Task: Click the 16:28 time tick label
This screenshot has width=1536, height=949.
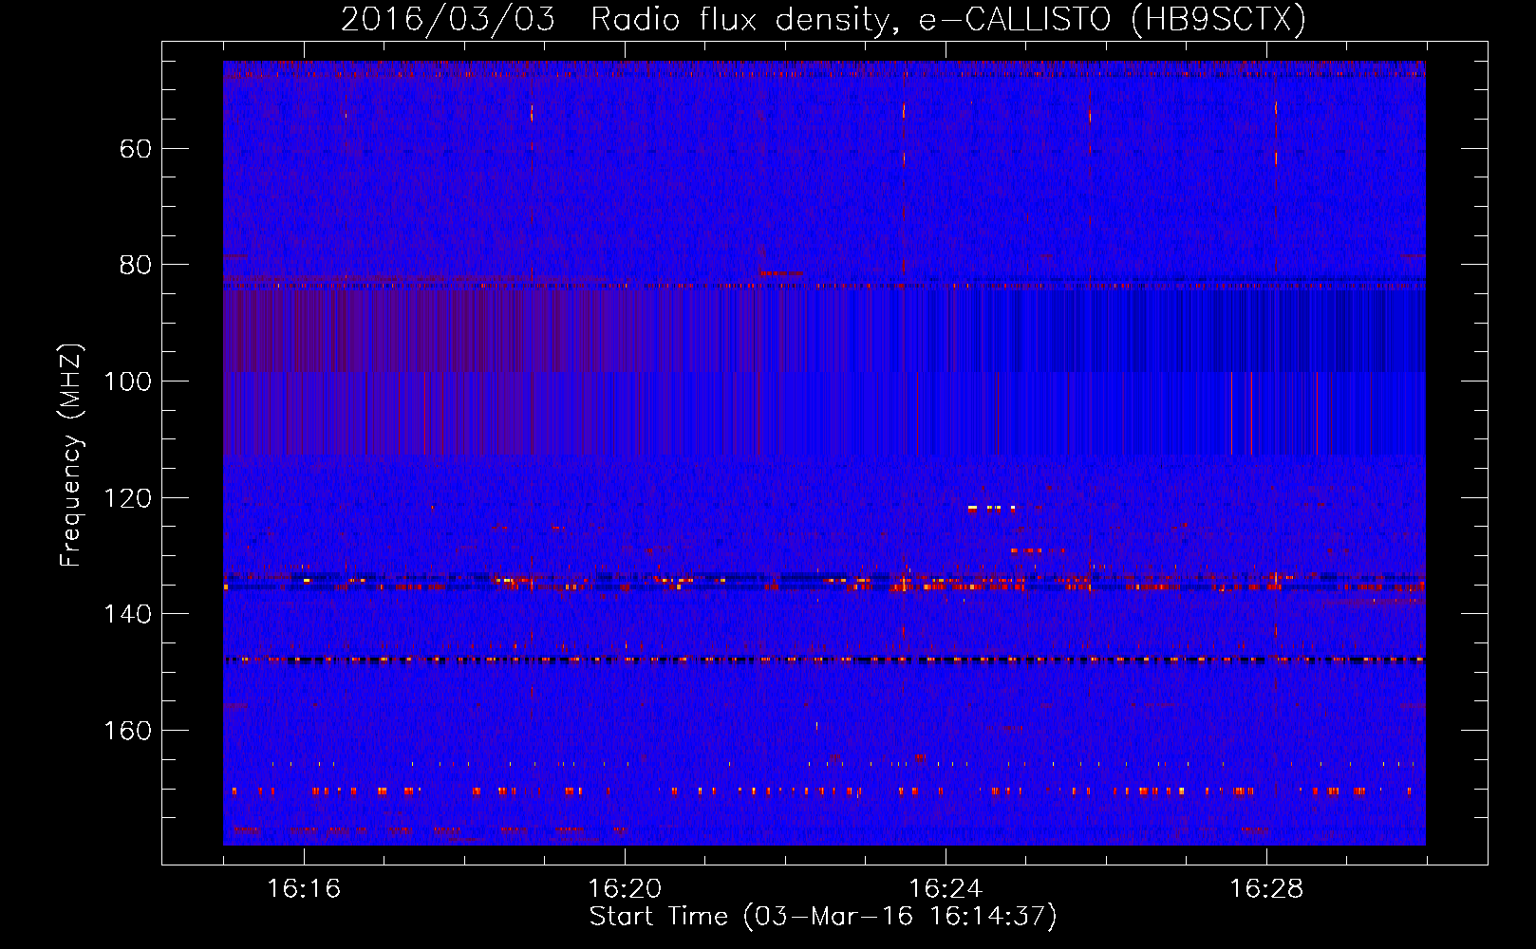Action: point(1266,889)
